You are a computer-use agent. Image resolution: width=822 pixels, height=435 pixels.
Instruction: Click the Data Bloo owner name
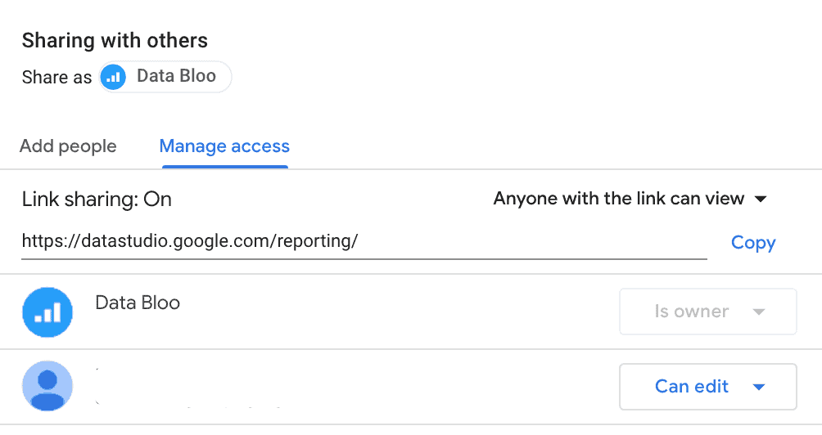tap(138, 303)
